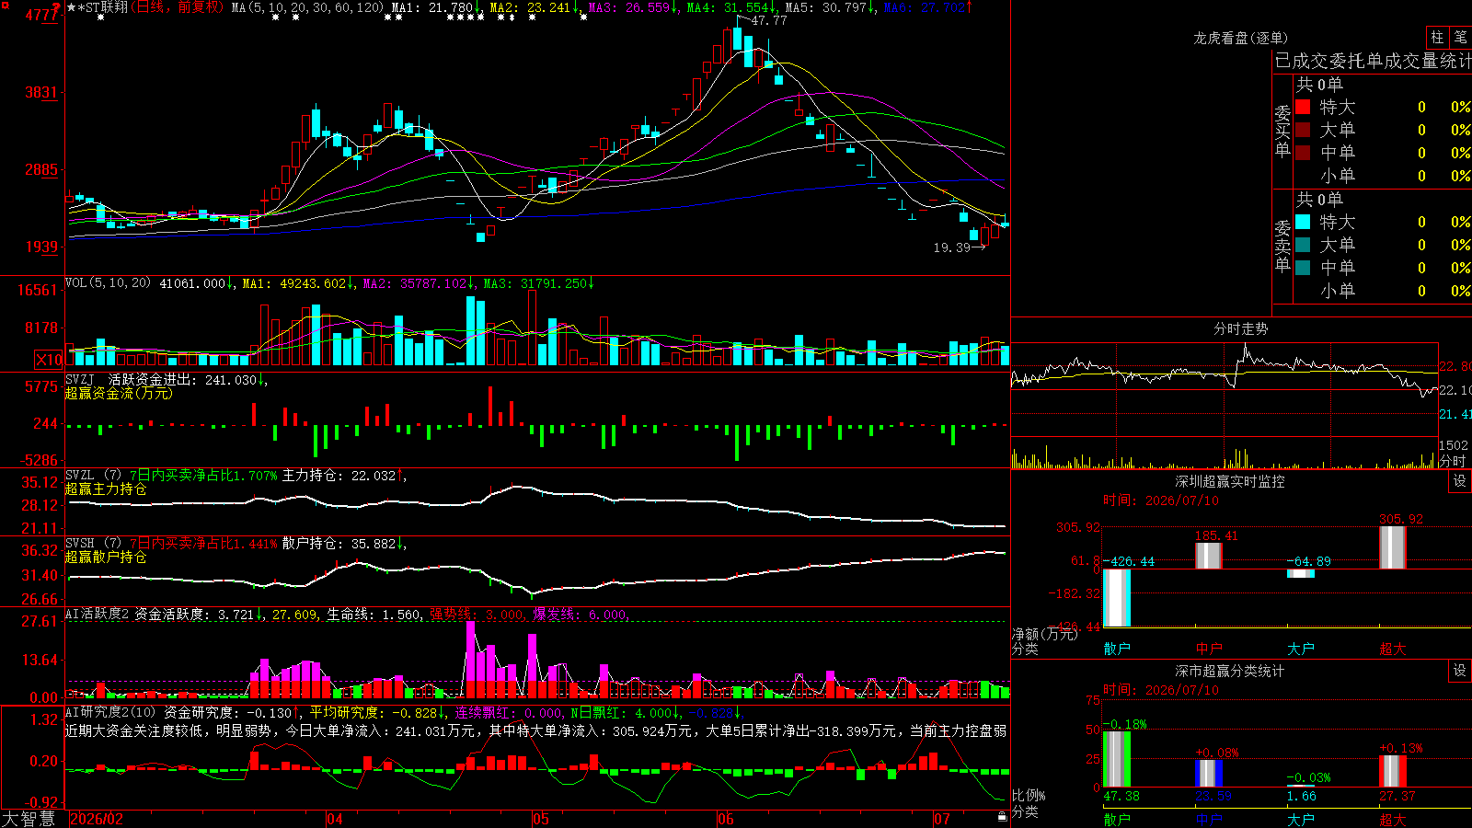1472x828 pixels.
Task: Switch to 柱 bar view
Action: point(1437,38)
